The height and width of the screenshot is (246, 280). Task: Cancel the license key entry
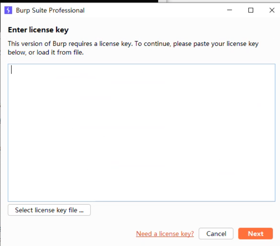[216, 234]
